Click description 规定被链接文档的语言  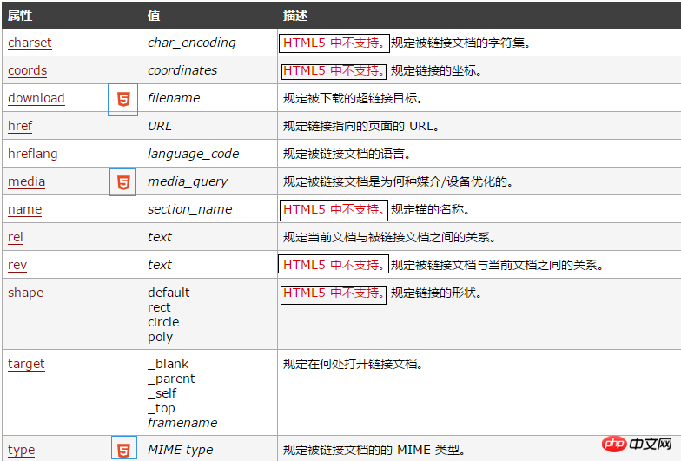coord(347,155)
